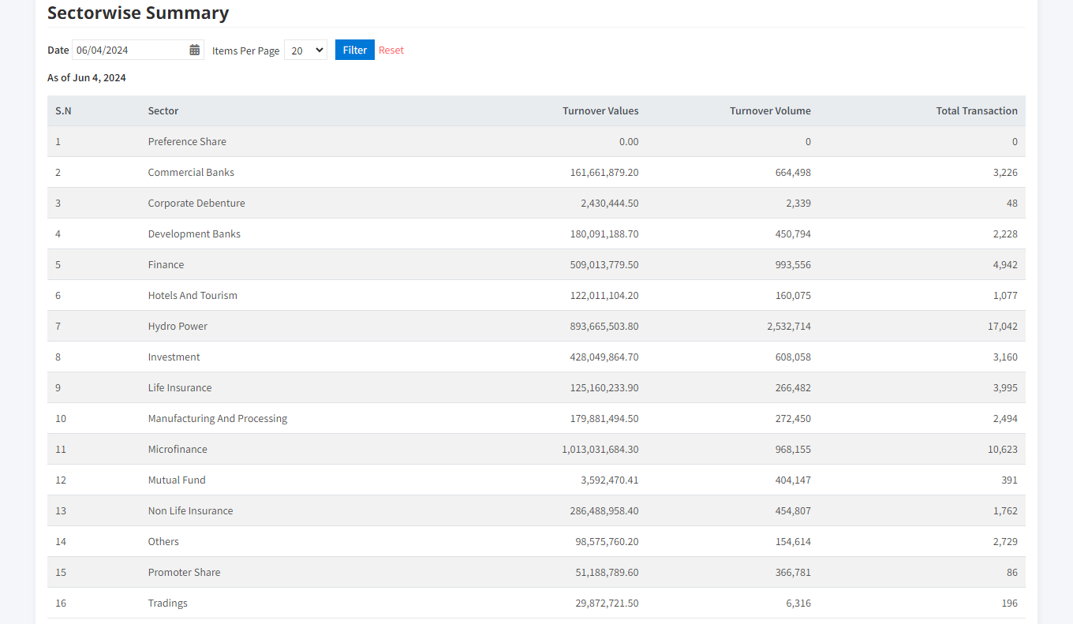This screenshot has height=624, width=1073.
Task: Expand the Items Per Page dropdown
Action: click(x=305, y=50)
